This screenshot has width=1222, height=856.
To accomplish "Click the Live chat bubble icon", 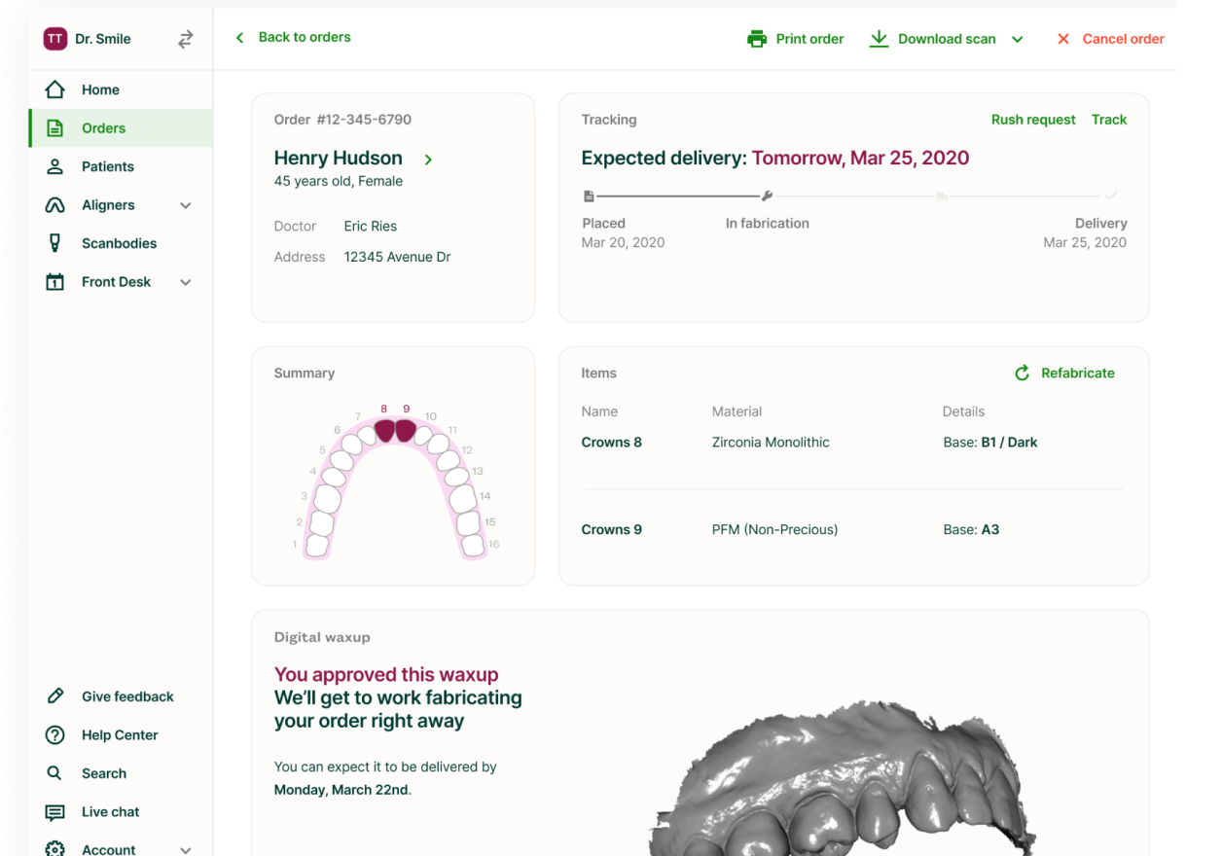I will [x=55, y=812].
